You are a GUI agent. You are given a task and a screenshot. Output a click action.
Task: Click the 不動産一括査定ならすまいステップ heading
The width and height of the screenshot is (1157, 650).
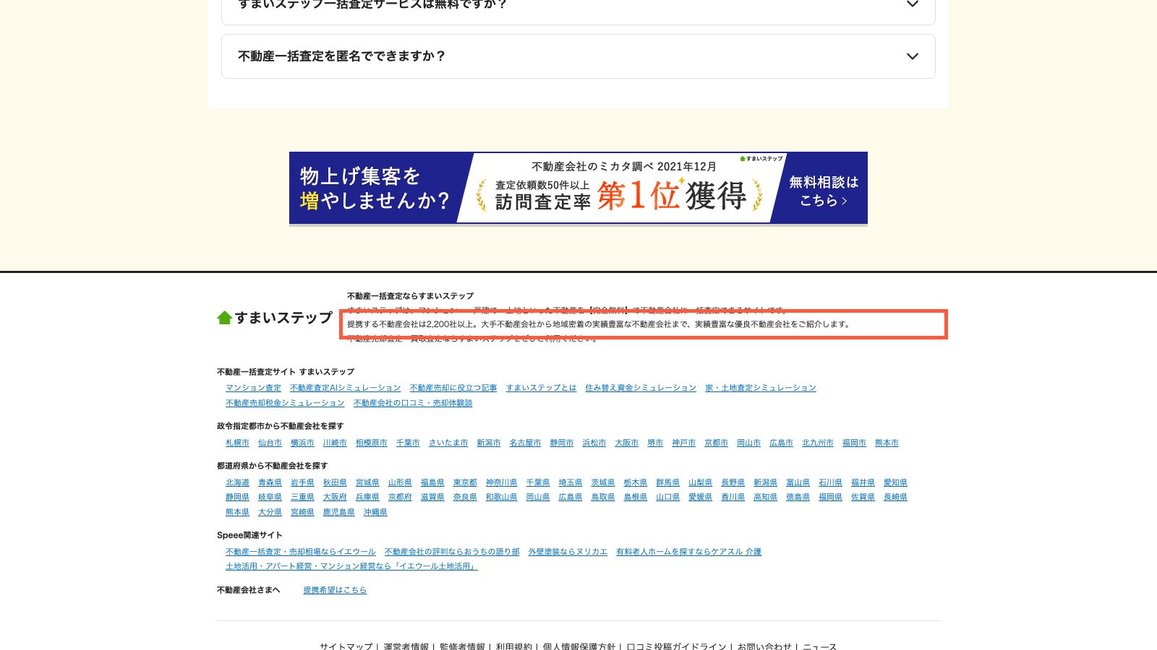pyautogui.click(x=410, y=296)
